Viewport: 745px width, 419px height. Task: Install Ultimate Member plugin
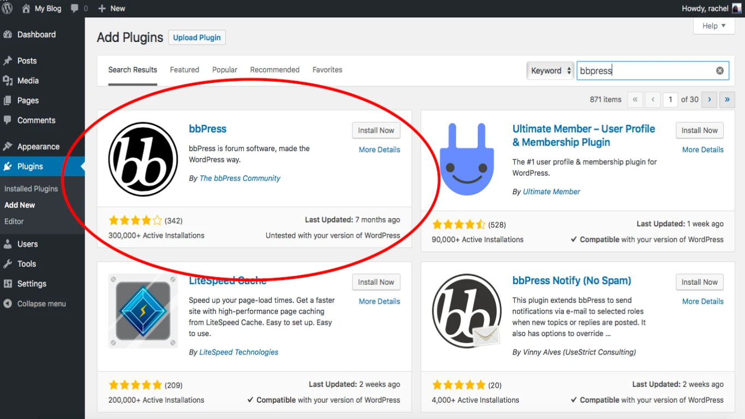(700, 130)
